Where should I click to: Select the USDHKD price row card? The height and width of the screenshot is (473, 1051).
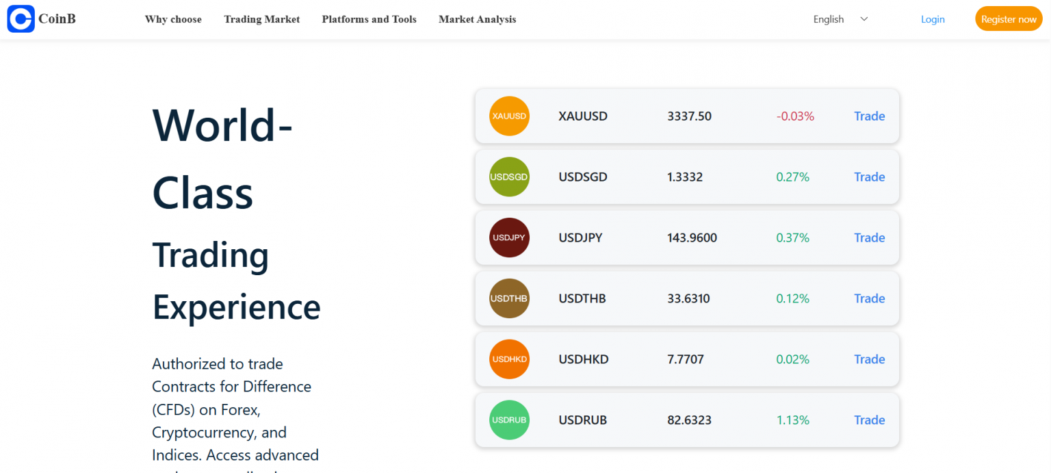[686, 359]
